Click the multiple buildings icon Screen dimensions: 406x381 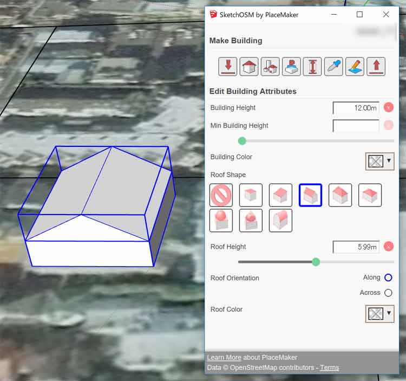pos(270,67)
